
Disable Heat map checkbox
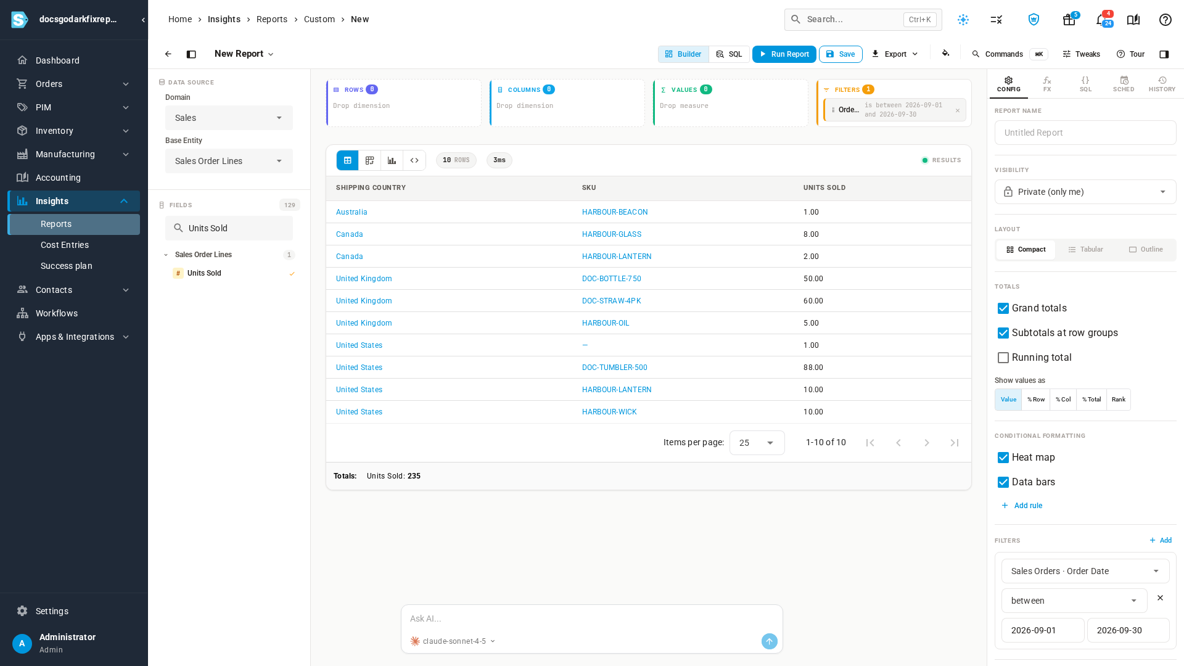pos(1003,458)
